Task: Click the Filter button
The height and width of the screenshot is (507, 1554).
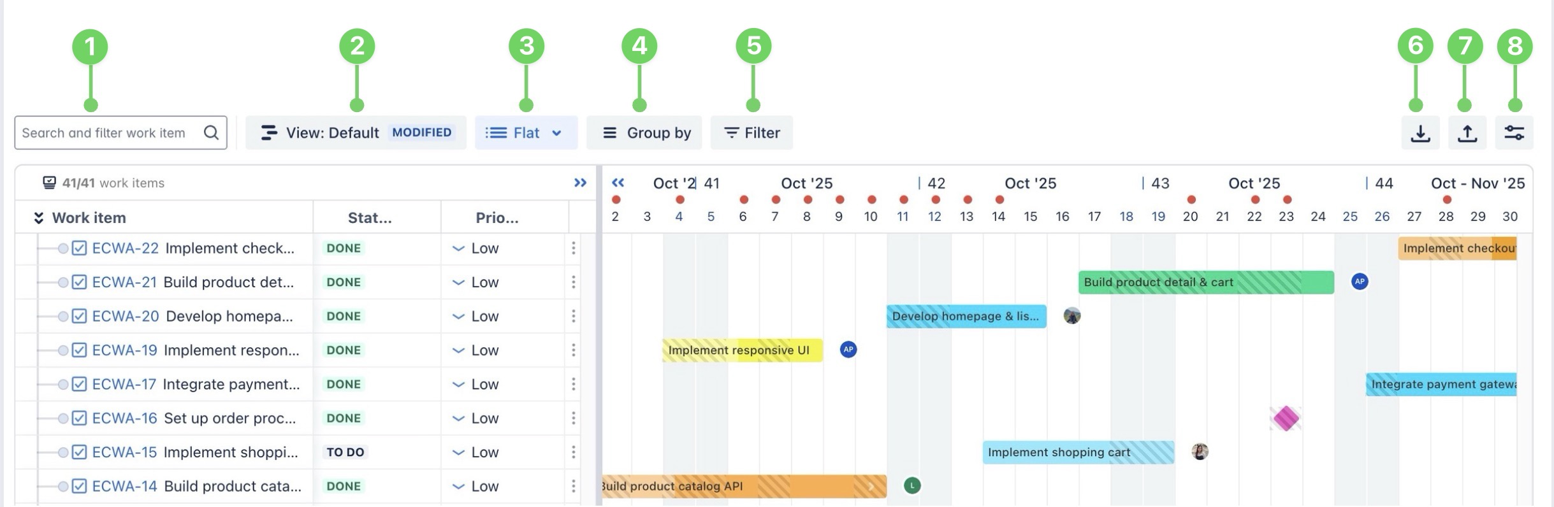Action: [x=752, y=132]
